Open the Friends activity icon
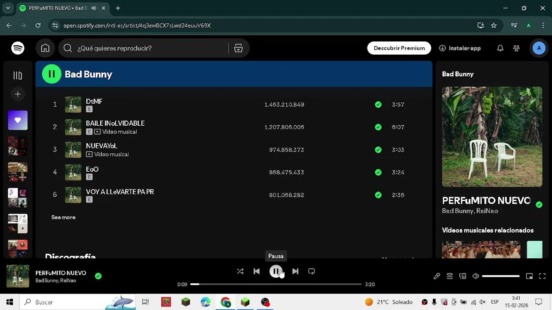Viewport: 552px width, 310px height. 516,48
